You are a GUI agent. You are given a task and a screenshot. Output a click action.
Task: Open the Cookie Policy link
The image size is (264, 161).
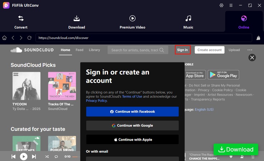(222, 90)
